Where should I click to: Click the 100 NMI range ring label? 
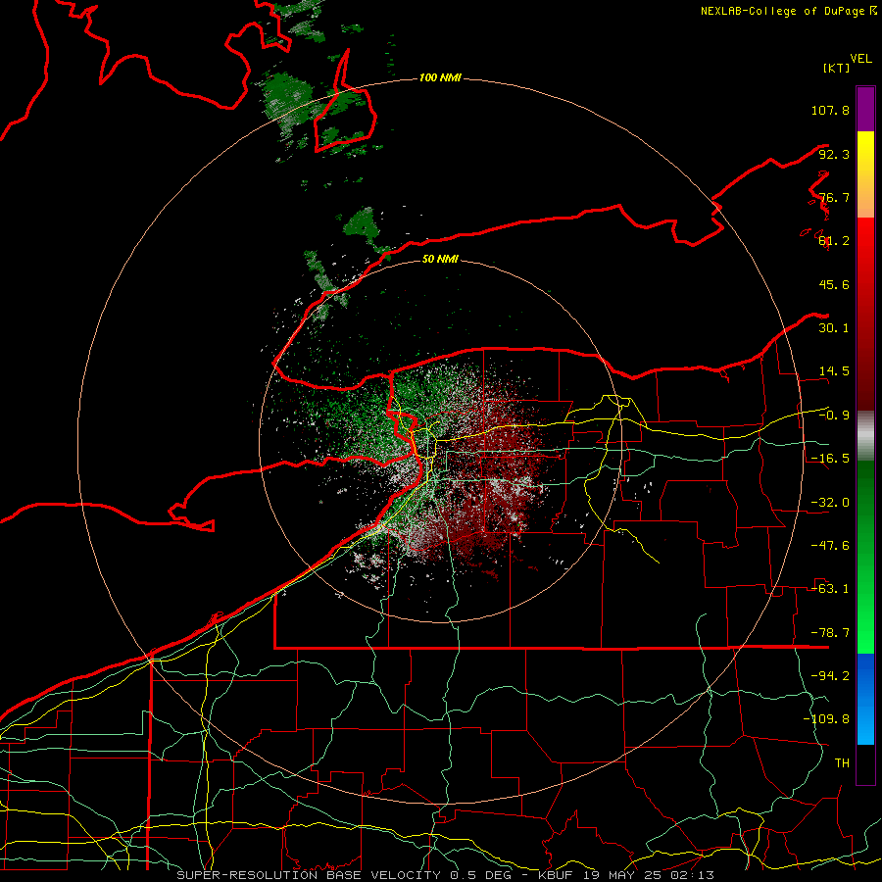440,77
